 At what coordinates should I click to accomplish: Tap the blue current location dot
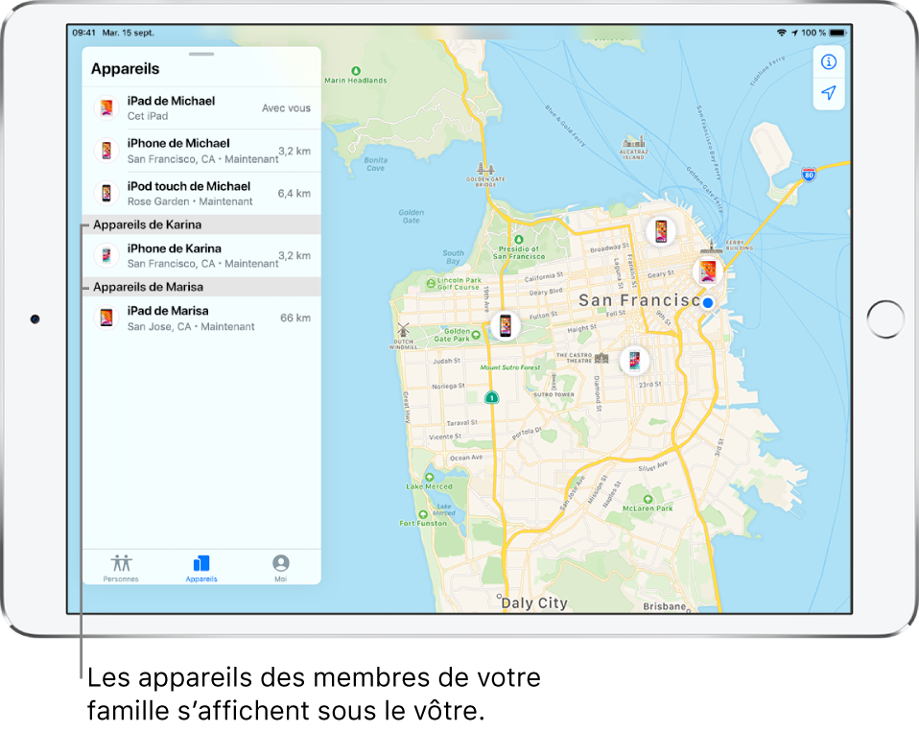708,302
